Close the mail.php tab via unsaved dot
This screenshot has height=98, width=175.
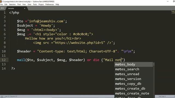tap(25, 8)
